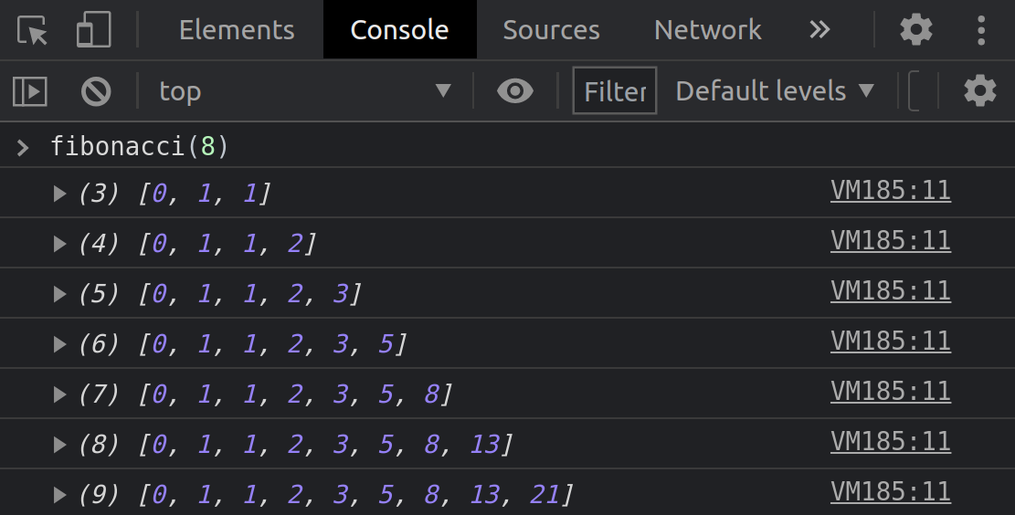Activate the inspect element picker icon
1015x515 pixels.
pyautogui.click(x=32, y=30)
